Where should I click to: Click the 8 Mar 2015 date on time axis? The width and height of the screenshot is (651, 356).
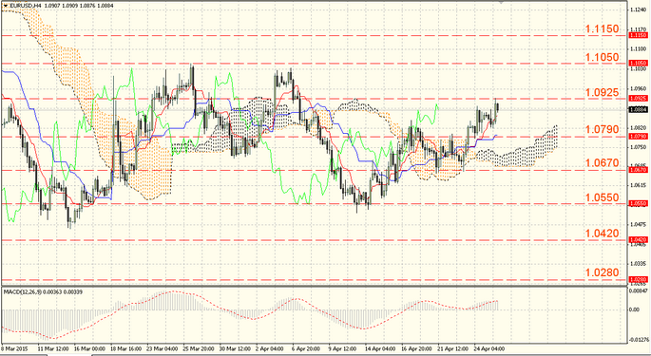[x=13, y=349]
